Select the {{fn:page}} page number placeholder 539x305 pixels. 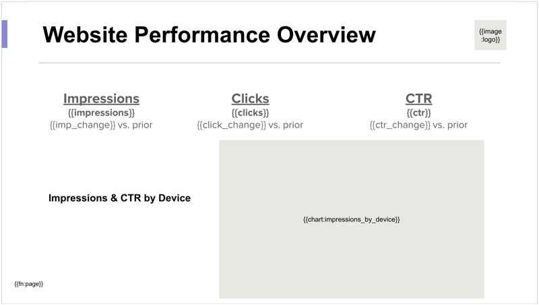pos(28,284)
